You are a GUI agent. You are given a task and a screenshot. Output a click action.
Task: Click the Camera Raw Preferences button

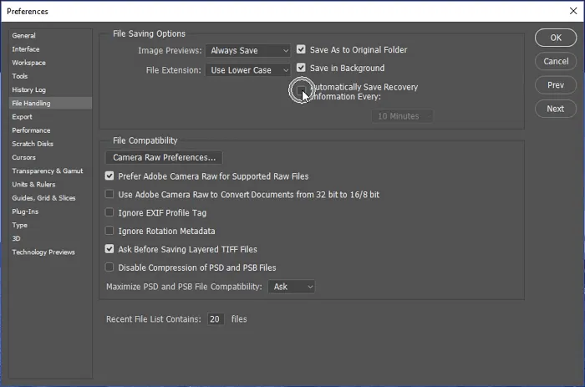click(x=164, y=157)
